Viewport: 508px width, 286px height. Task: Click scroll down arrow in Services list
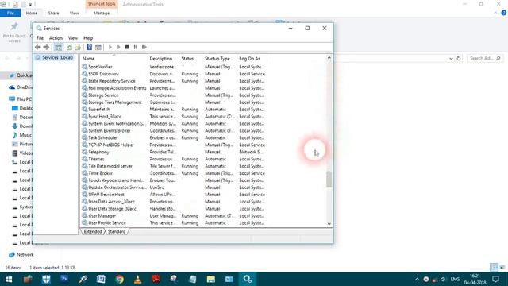329,224
